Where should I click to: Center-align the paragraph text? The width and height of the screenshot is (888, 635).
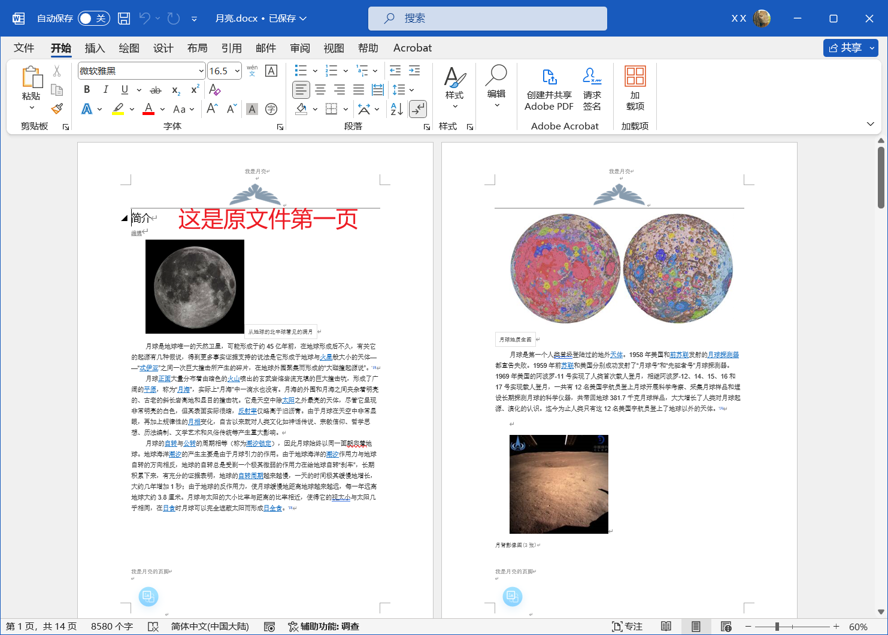[x=320, y=90]
